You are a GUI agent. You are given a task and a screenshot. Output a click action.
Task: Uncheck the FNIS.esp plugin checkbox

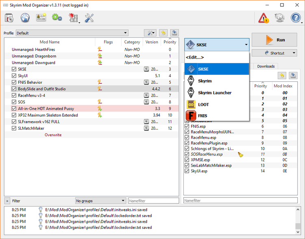click(187, 126)
